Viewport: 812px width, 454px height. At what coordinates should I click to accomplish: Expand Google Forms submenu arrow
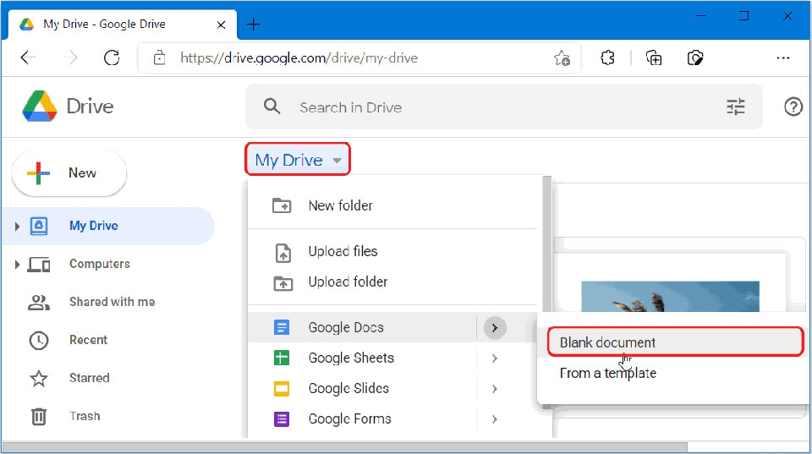495,419
